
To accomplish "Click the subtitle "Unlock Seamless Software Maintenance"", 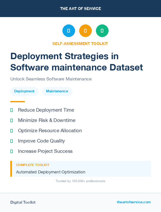I will 51,79.
